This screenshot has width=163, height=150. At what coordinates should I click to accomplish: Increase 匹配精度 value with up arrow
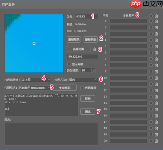pyautogui.click(x=93, y=70)
